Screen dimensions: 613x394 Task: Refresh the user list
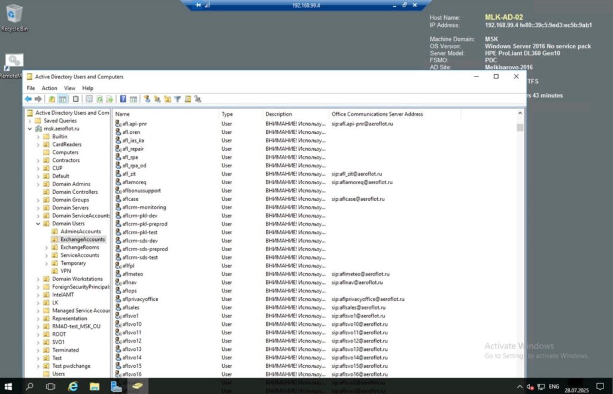100,99
